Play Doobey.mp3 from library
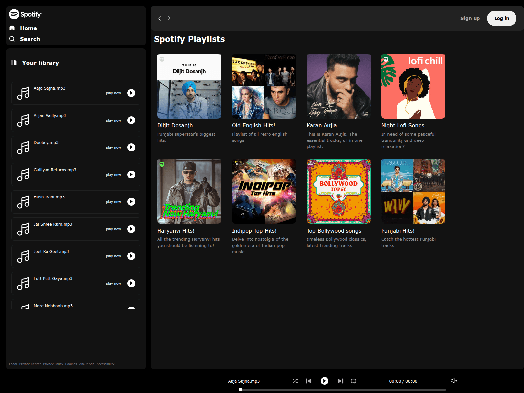Screen dimensions: 524x393 click(x=131, y=147)
